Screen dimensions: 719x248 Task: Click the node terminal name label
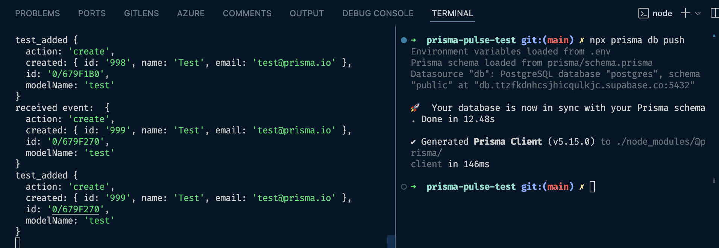[x=662, y=14]
